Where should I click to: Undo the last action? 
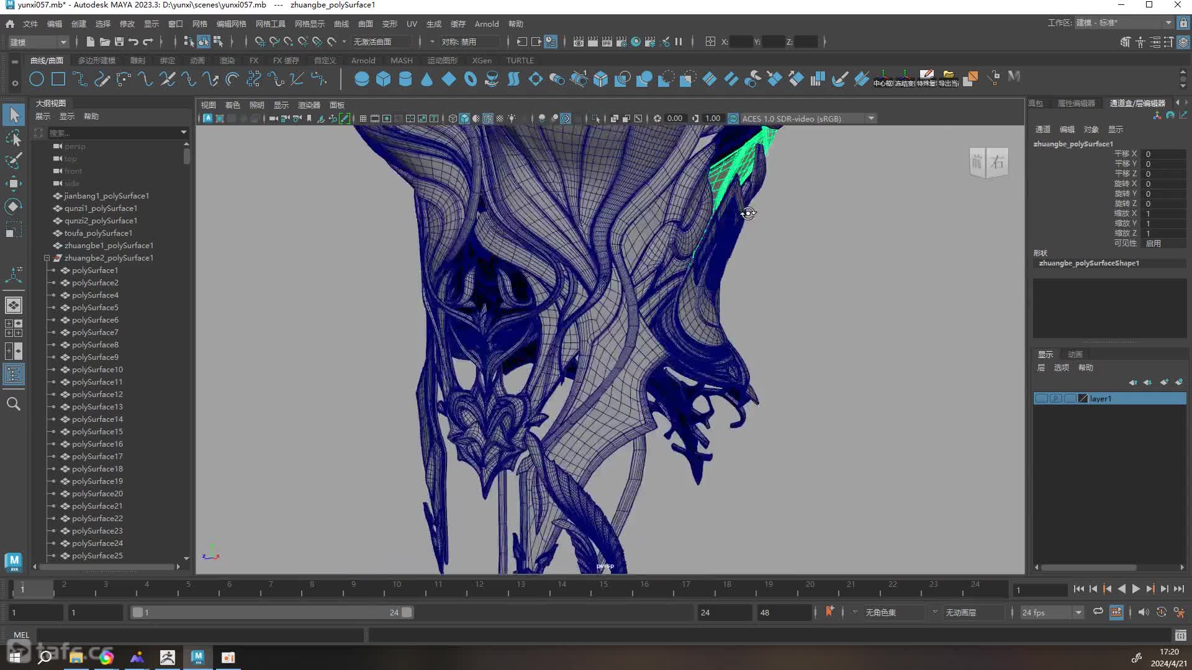(133, 42)
